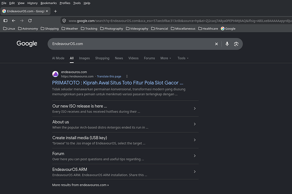Open the EndeavourOS ARM sitelink

(70, 169)
